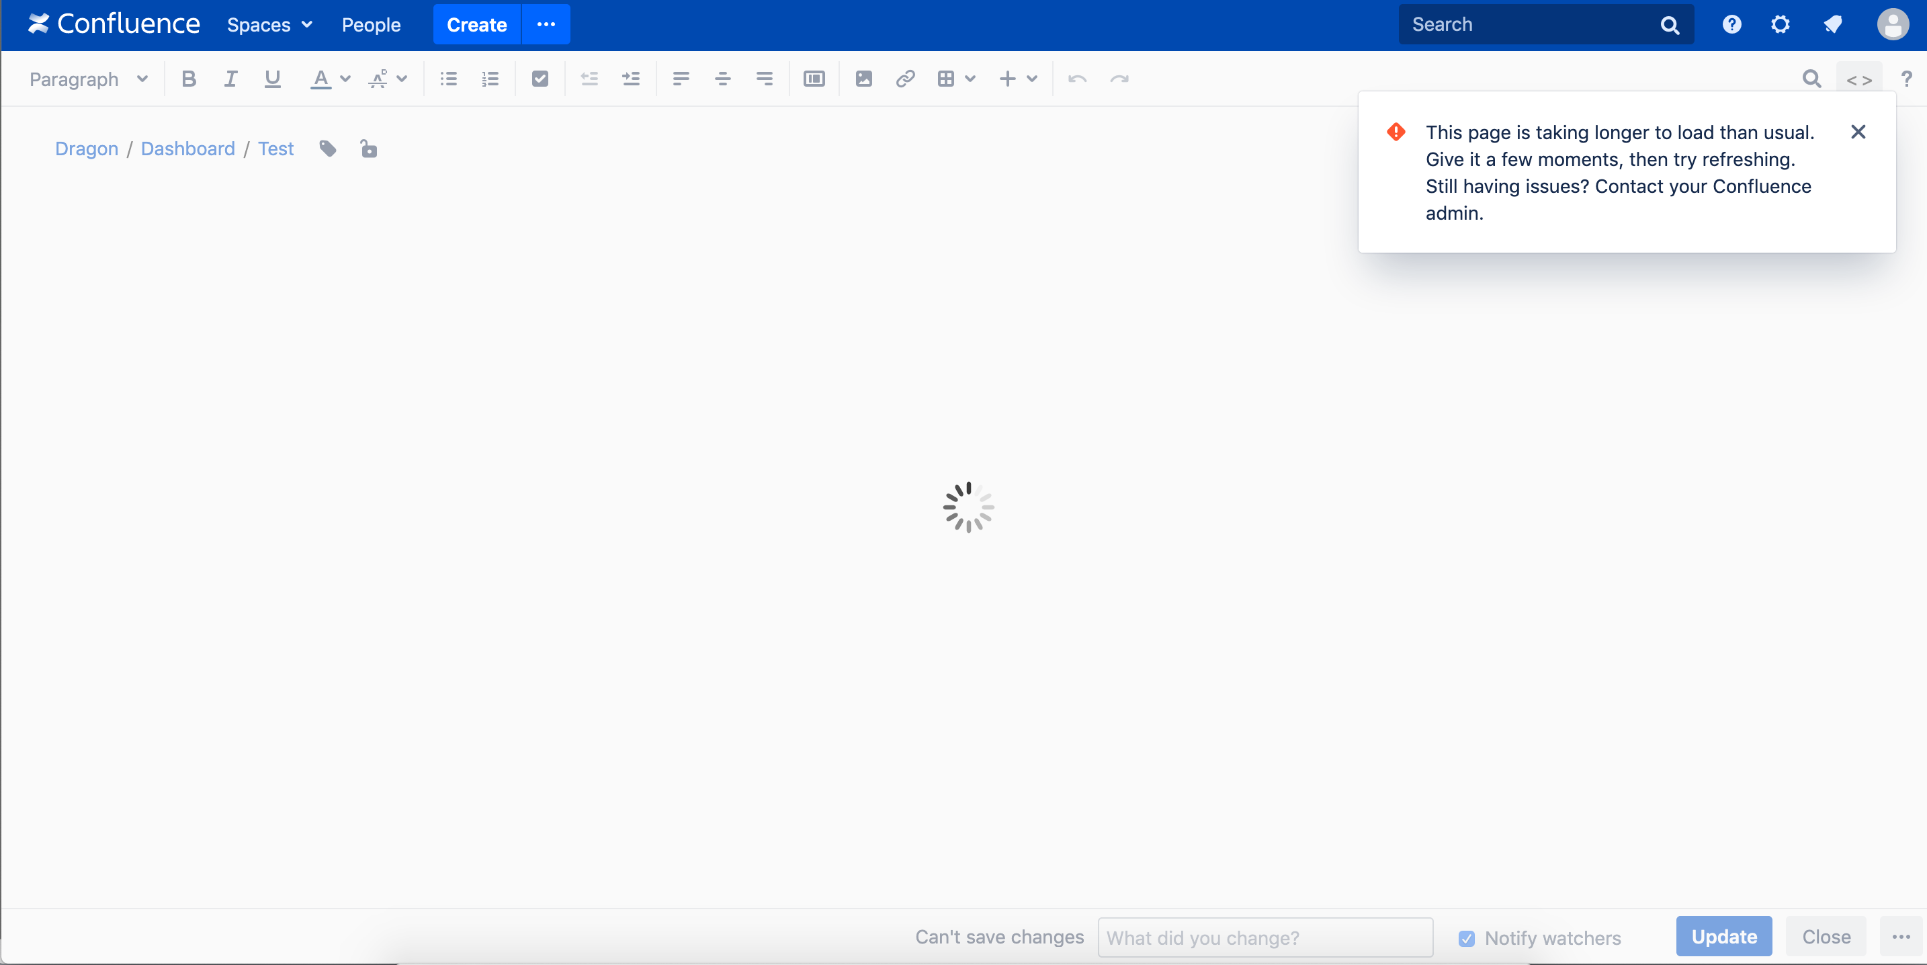Expand the insert table dropdown
1927x965 pixels.
click(x=970, y=79)
